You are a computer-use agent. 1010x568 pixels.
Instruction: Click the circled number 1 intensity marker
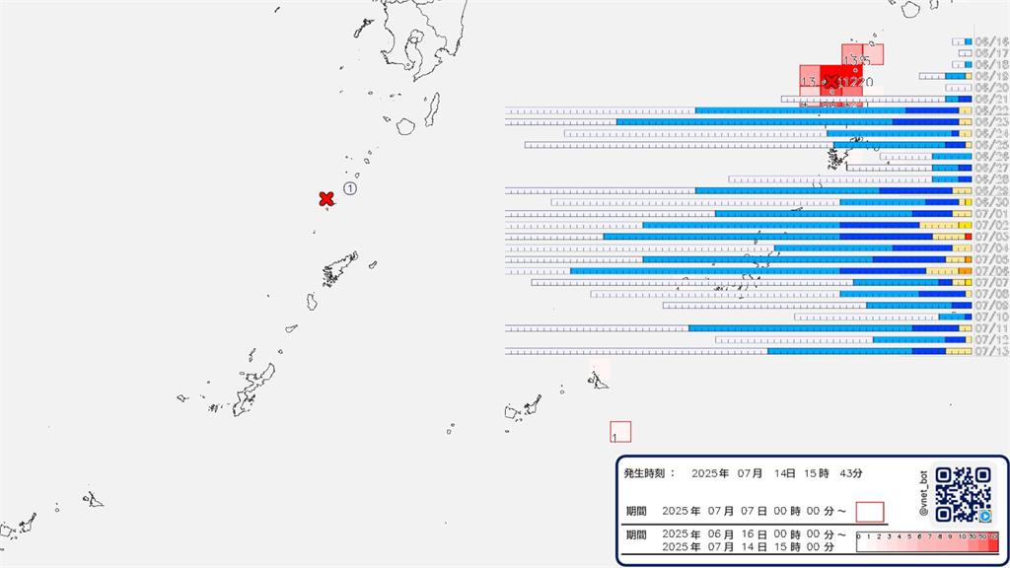[x=350, y=188]
